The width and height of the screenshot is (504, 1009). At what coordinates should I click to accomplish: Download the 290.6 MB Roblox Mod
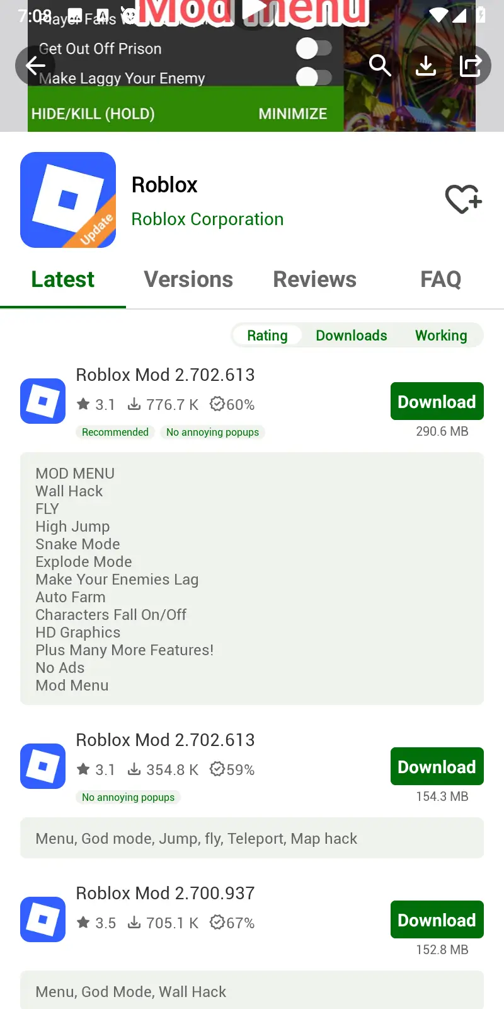437,401
